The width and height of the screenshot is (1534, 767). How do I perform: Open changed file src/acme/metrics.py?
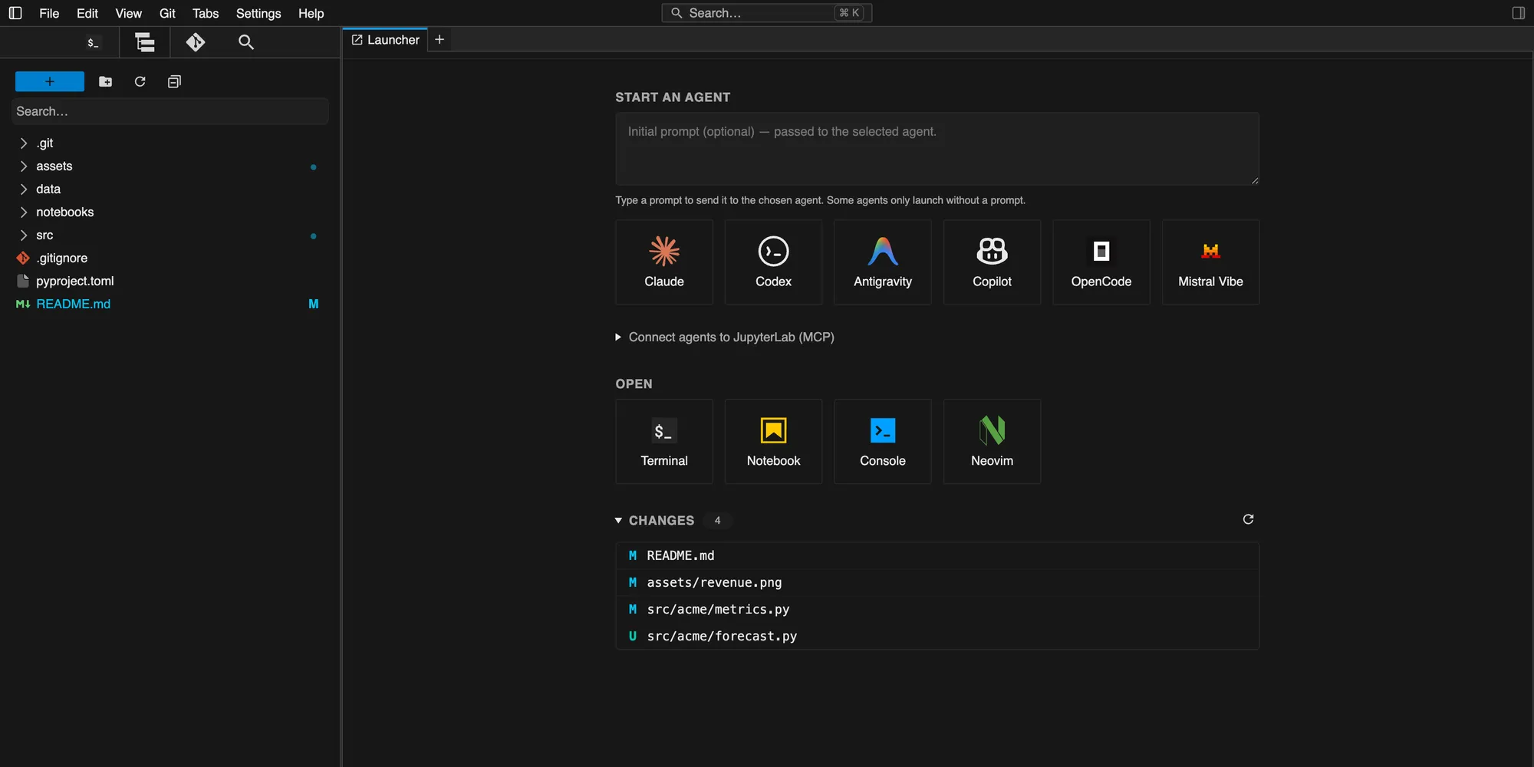point(937,610)
